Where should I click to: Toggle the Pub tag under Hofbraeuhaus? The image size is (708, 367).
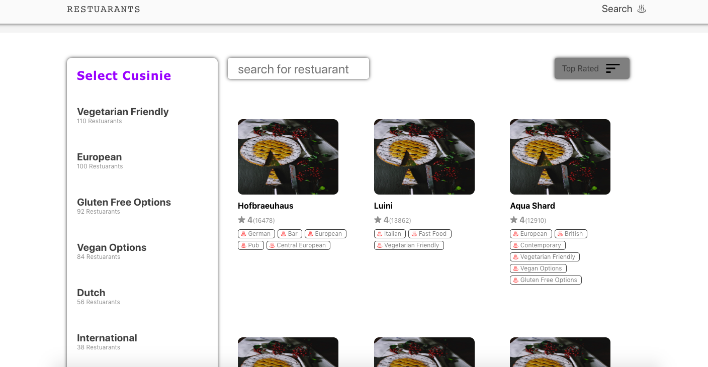point(250,245)
